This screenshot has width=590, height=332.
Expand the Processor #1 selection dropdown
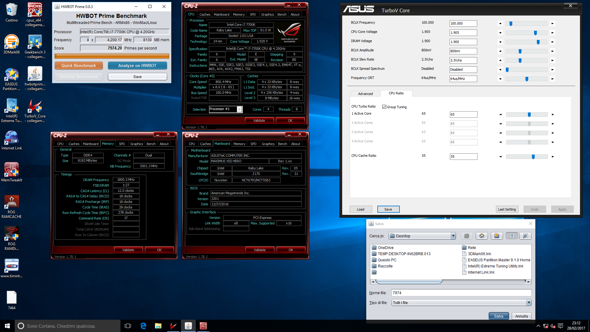[239, 109]
